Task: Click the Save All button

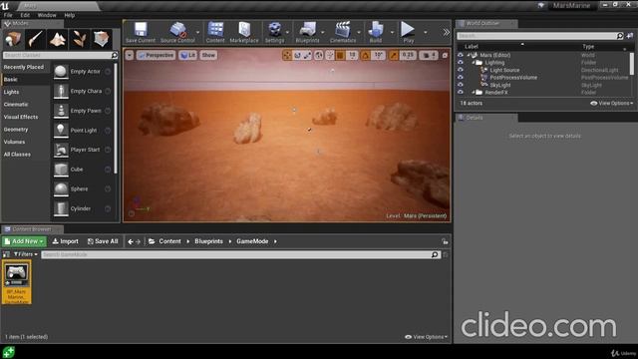Action: [x=103, y=241]
